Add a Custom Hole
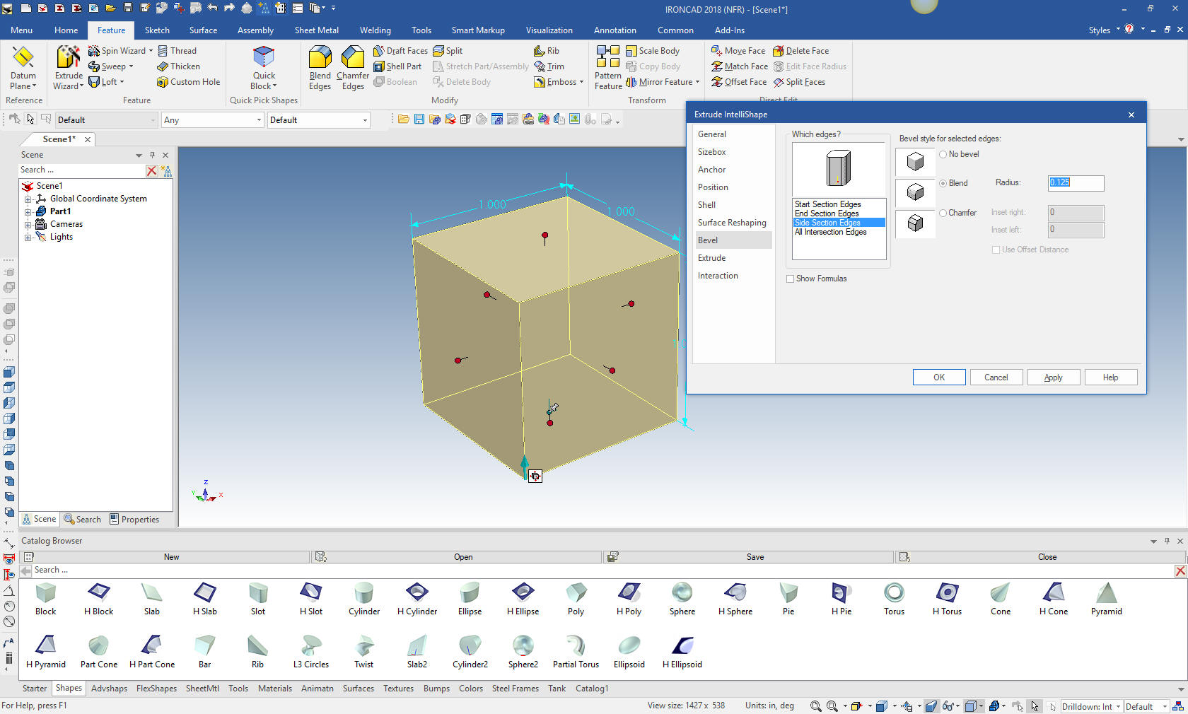1188x714 pixels. click(x=188, y=82)
